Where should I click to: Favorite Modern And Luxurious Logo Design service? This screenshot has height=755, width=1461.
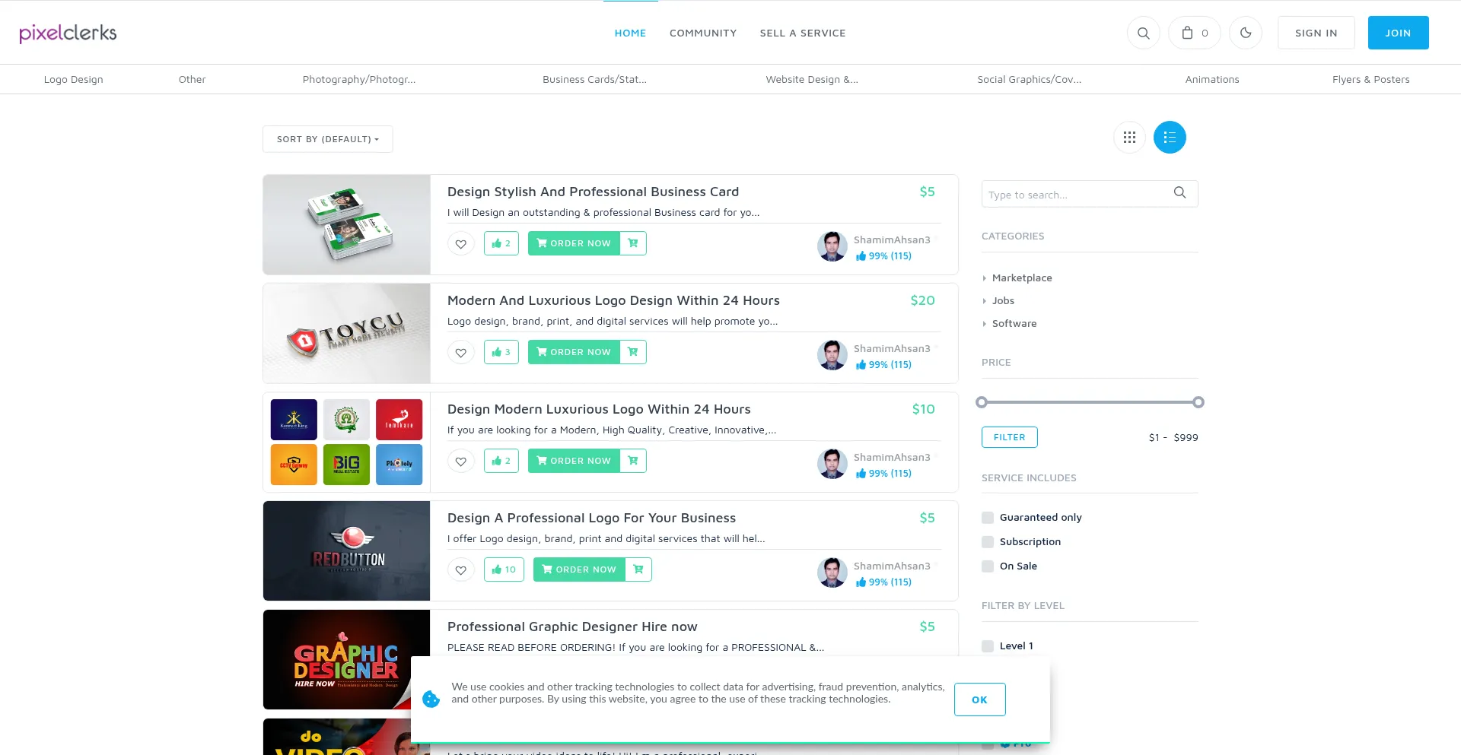tap(461, 352)
